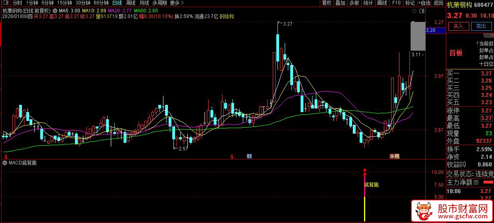Click stock name 杭萧钢构 in quote header

coord(459,5)
